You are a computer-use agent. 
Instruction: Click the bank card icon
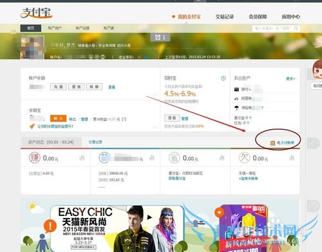click(x=236, y=89)
